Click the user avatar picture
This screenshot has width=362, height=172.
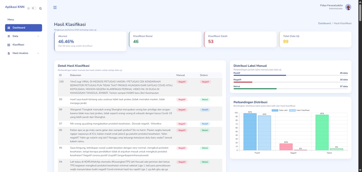(x=348, y=7)
